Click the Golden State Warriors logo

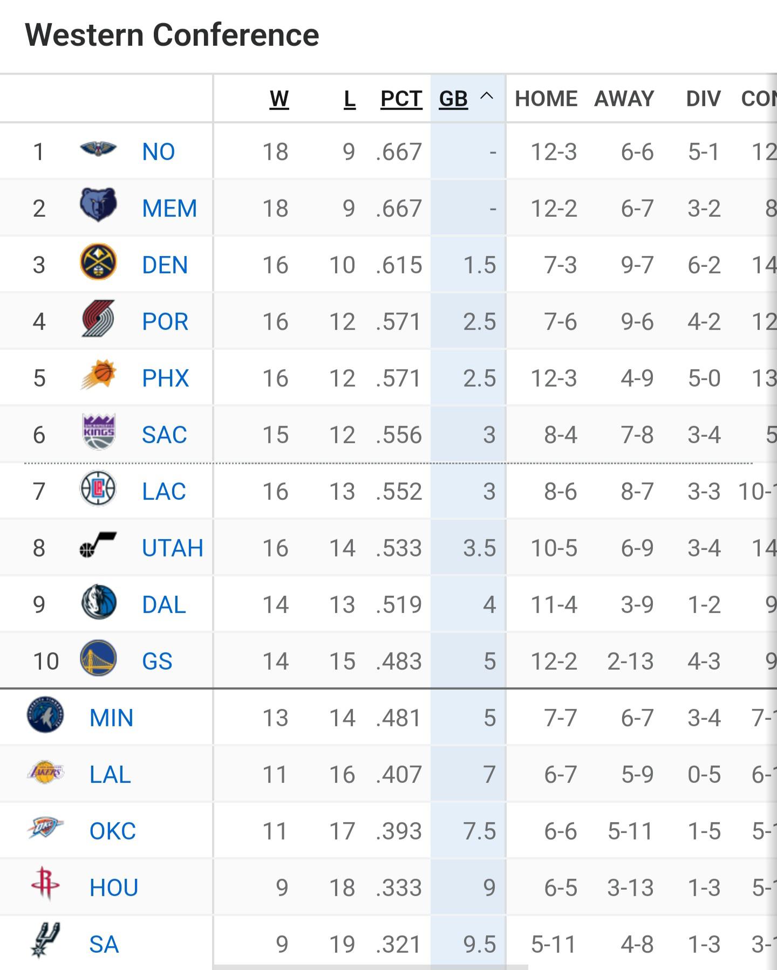tap(98, 658)
